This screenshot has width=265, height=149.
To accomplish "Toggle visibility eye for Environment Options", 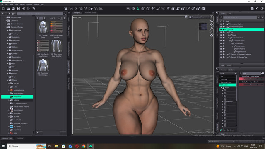I will pos(221,27).
